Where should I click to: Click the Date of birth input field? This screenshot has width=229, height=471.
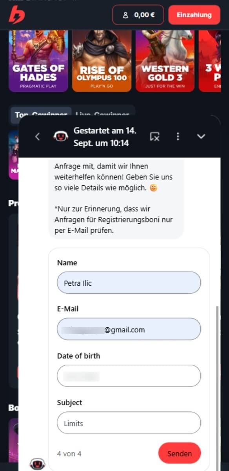(129, 376)
